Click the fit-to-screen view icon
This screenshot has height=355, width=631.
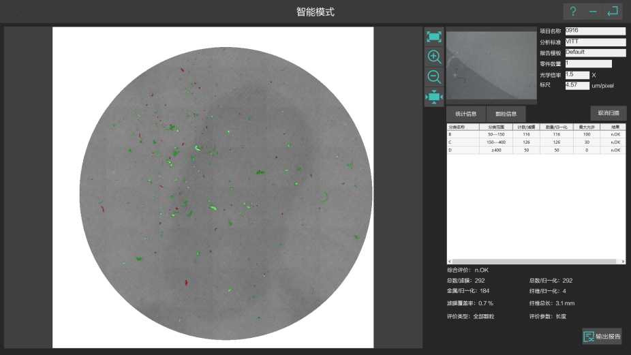[x=434, y=37]
